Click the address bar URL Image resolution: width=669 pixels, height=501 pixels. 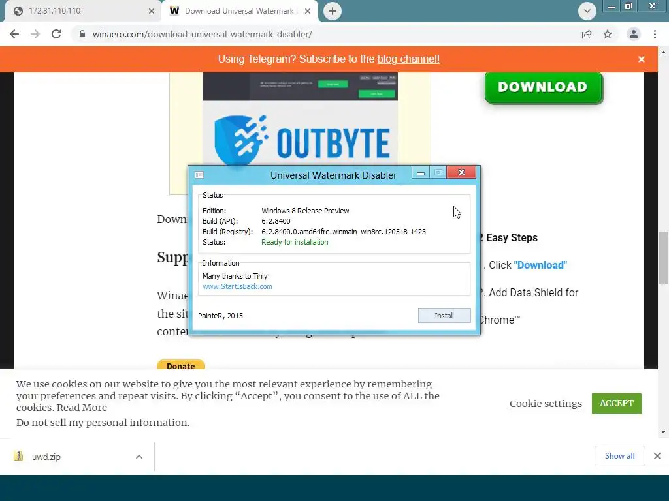point(203,34)
